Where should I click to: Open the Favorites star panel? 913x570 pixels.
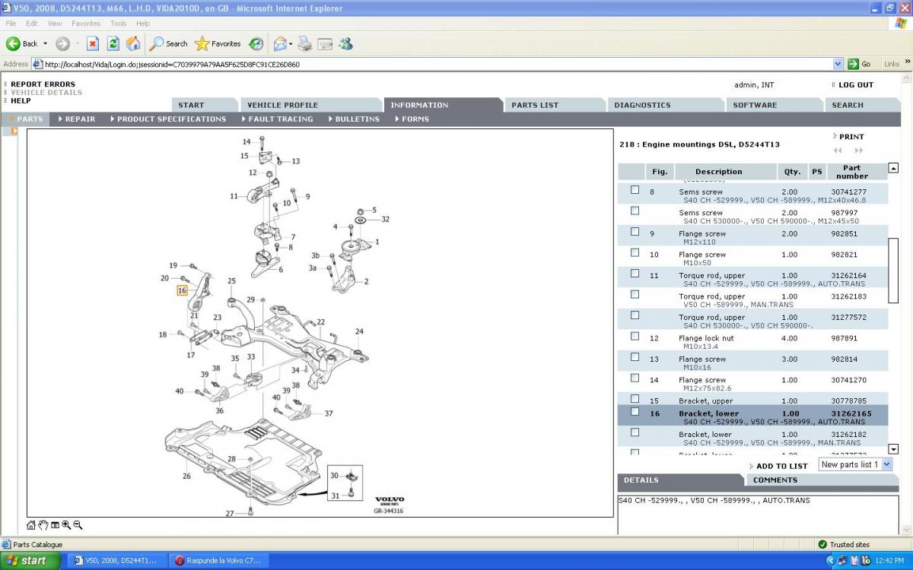(218, 43)
